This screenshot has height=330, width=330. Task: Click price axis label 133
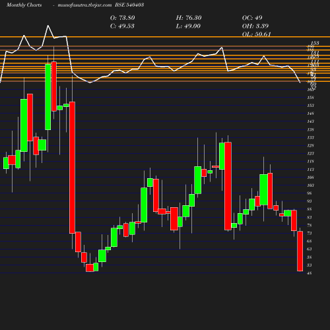(x=310, y=137)
